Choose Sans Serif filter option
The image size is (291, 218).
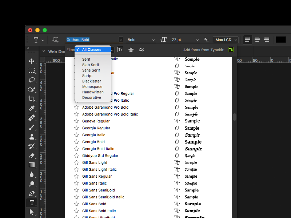[93, 70]
